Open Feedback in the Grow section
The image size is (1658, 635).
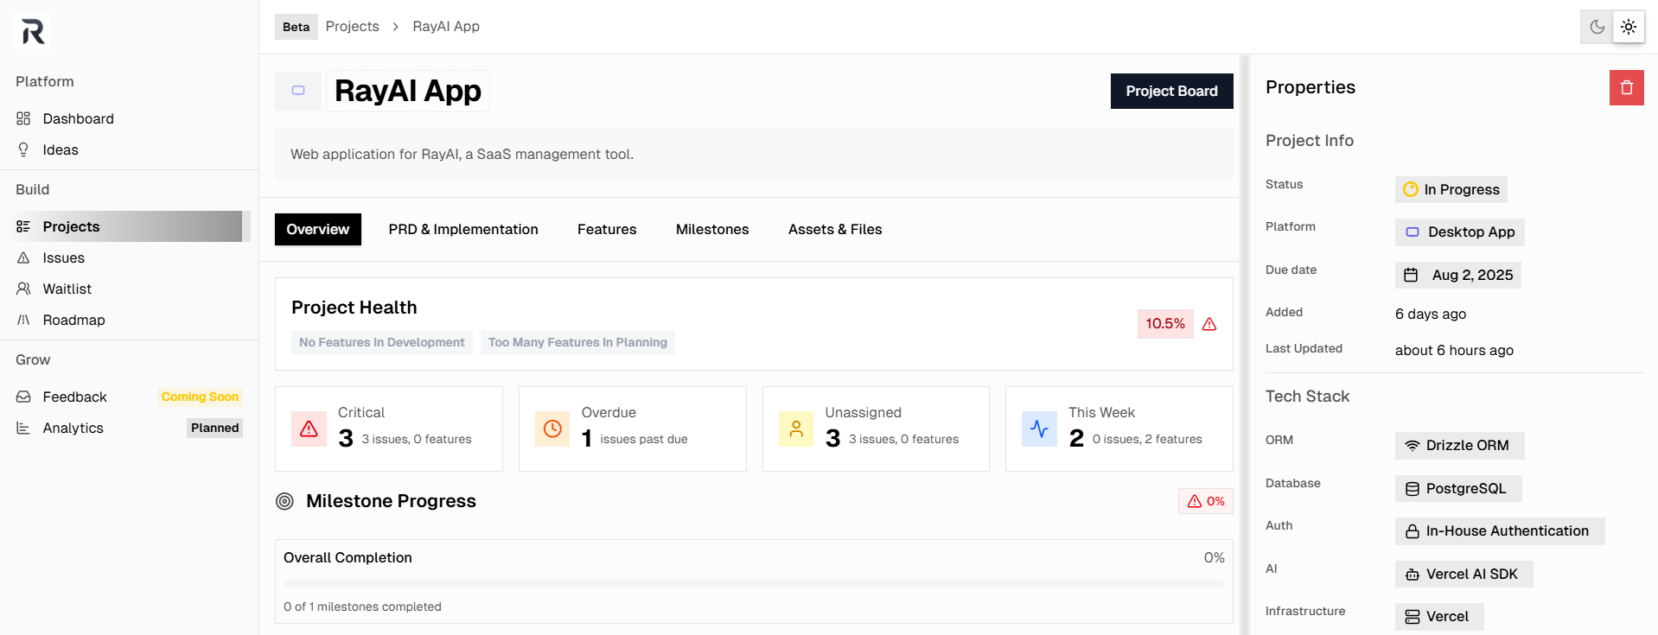[74, 397]
